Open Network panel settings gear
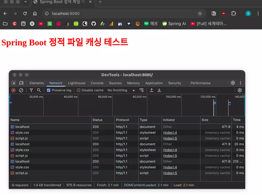Image resolution: width=262 pixels, height=195 pixels. [x=239, y=90]
